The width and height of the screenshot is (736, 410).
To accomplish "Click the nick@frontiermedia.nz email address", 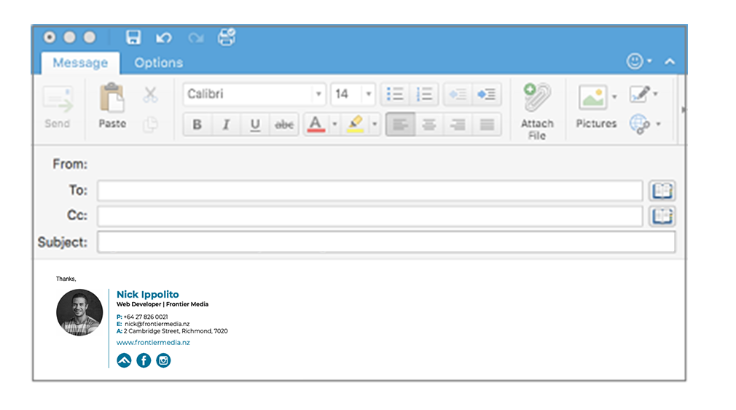I will (x=157, y=324).
